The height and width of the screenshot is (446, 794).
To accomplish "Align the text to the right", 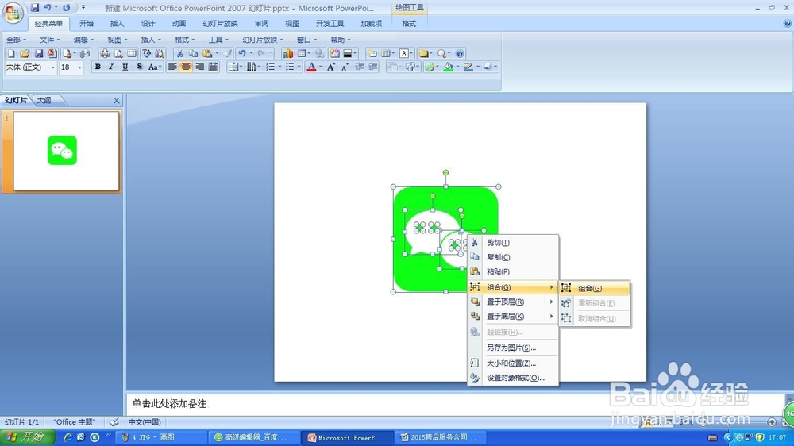I will tap(199, 67).
